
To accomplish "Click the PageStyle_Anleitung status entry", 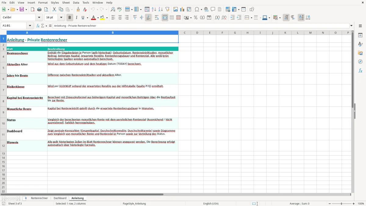I will 134,204.
